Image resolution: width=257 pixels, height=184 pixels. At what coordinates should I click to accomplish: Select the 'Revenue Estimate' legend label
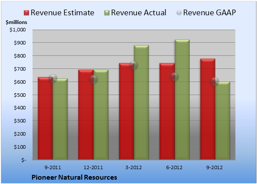click(x=63, y=13)
